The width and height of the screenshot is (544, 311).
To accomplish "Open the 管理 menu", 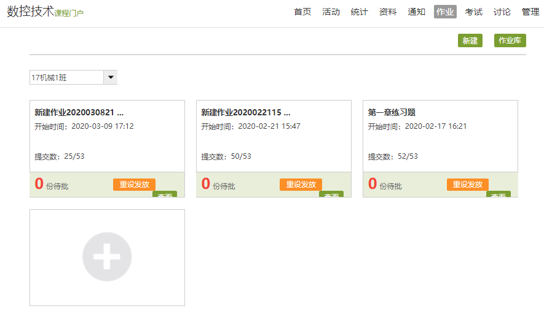I will [530, 12].
